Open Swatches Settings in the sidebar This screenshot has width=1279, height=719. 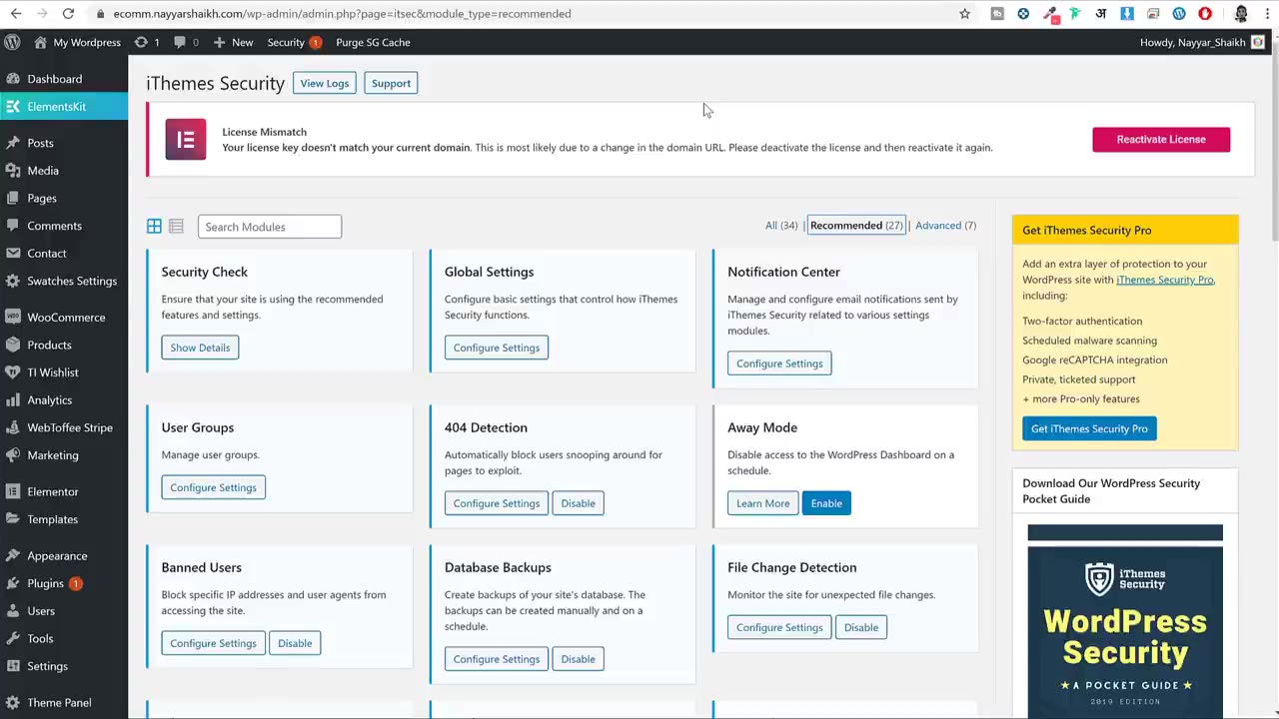tap(64, 281)
